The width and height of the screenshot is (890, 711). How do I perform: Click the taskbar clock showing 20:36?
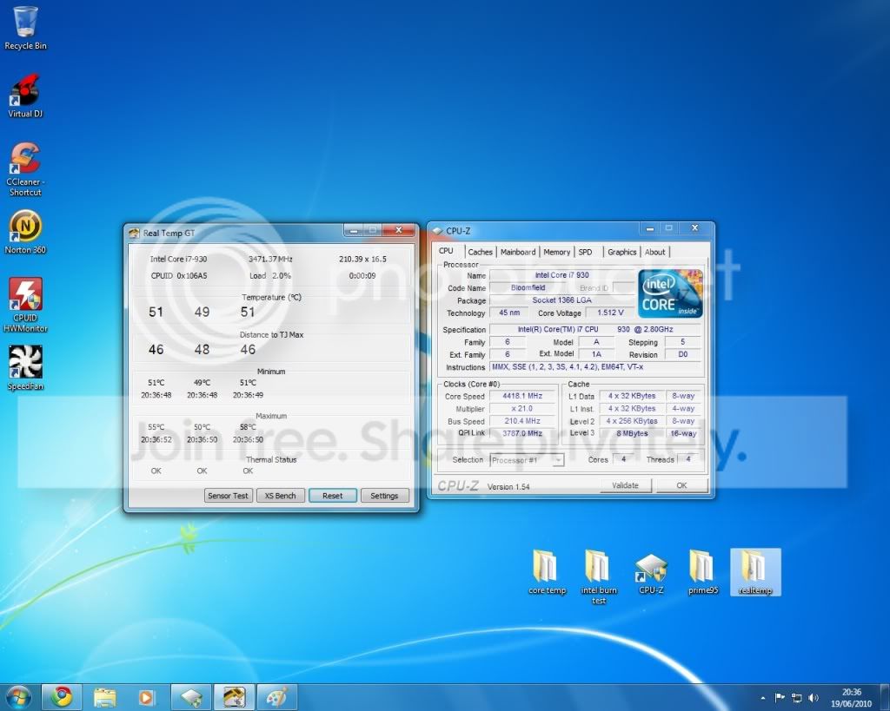[851, 697]
